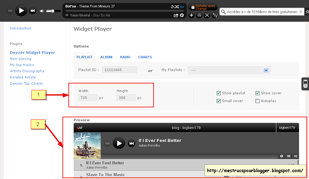Toggle Show cover checkbox
Image resolution: width=309 pixels, height=179 pixels.
click(257, 93)
